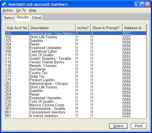
Task: Click the Results tab
Action: (23, 17)
